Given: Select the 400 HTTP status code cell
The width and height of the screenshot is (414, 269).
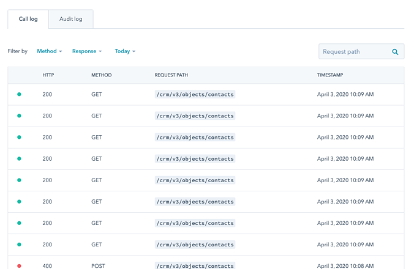Looking at the screenshot, I should (x=48, y=266).
